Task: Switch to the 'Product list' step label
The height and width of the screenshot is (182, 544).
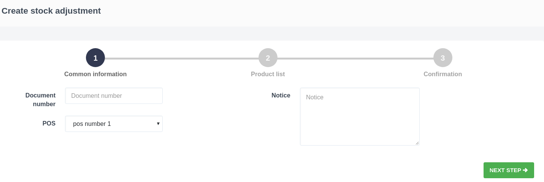Action: [x=268, y=74]
